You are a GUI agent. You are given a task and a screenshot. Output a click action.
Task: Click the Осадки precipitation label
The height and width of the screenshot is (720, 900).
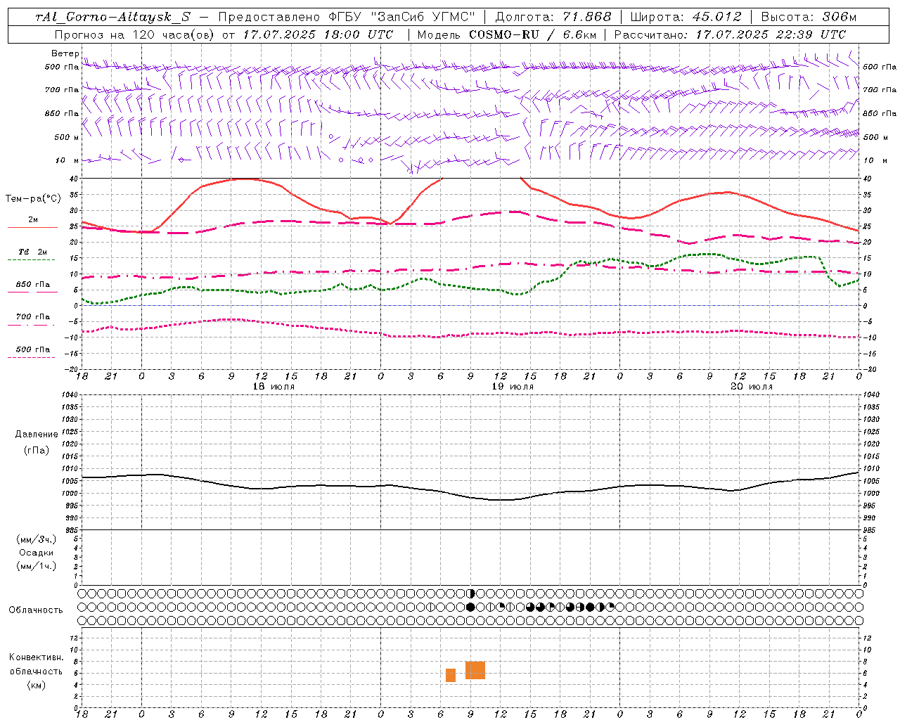click(37, 553)
